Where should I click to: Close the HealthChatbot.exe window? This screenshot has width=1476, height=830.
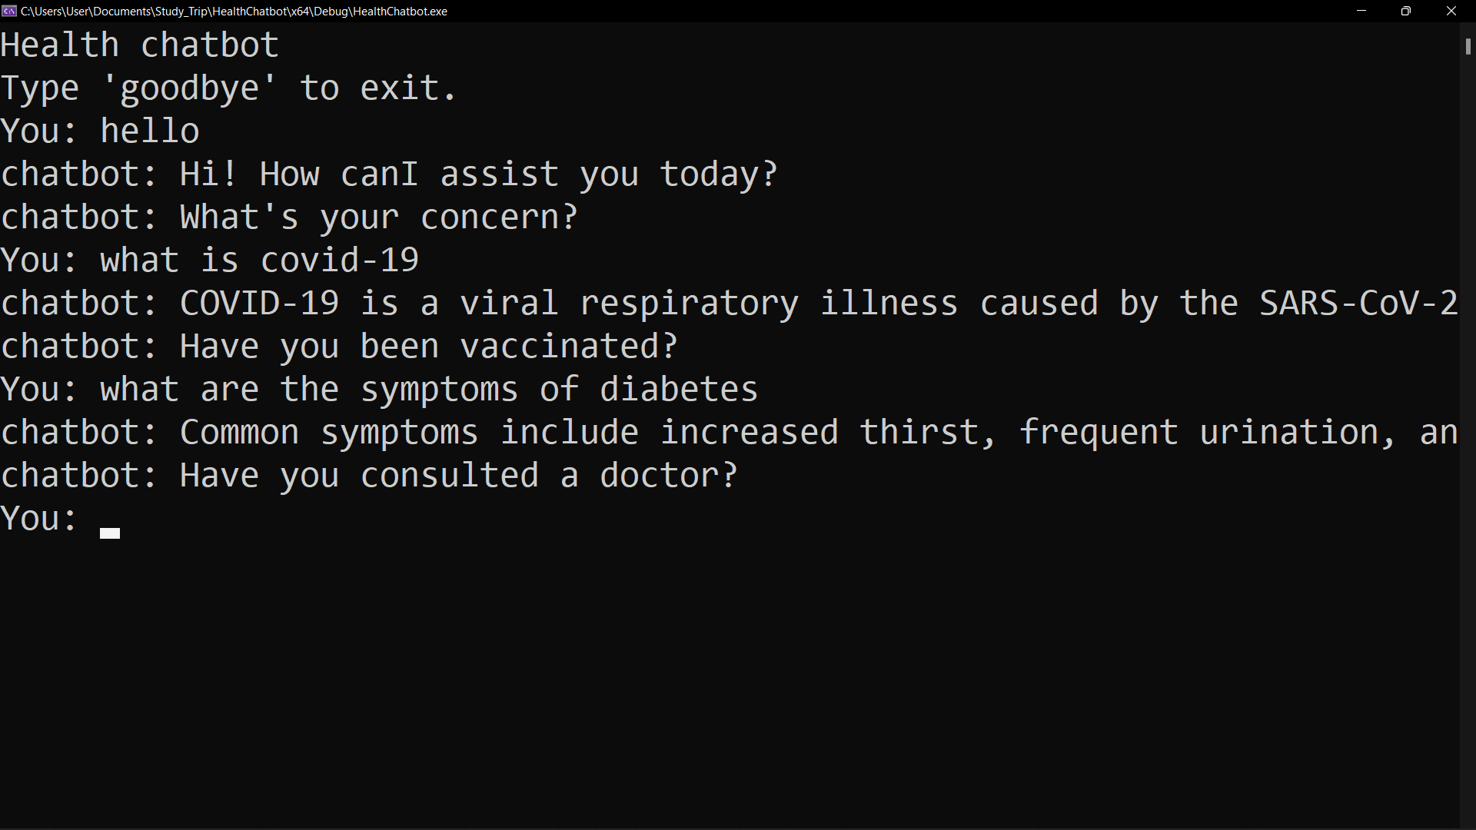[x=1451, y=11]
